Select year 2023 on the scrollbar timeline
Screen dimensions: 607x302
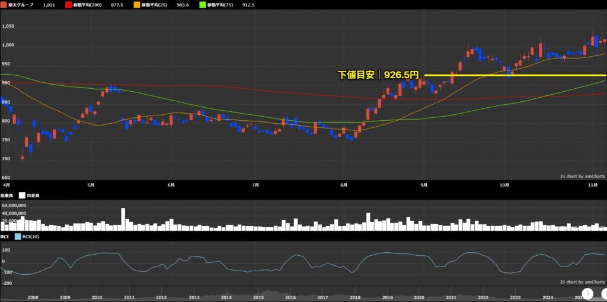tap(515, 297)
